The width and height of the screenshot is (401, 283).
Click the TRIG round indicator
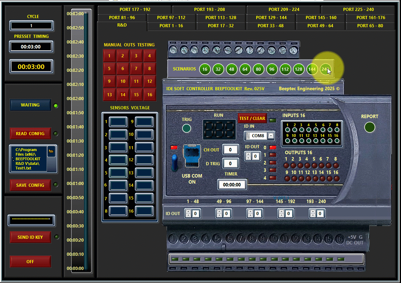[x=186, y=128]
